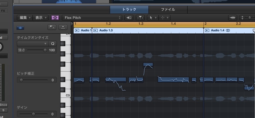This screenshot has height=118, width=255.
Task: Open the 表示 menu
Action: pyautogui.click(x=41, y=18)
